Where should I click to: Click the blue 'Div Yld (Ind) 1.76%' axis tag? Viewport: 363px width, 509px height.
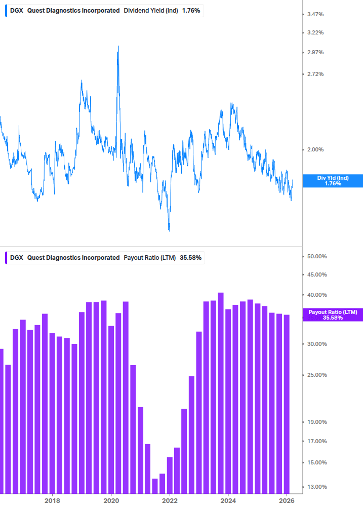point(333,181)
